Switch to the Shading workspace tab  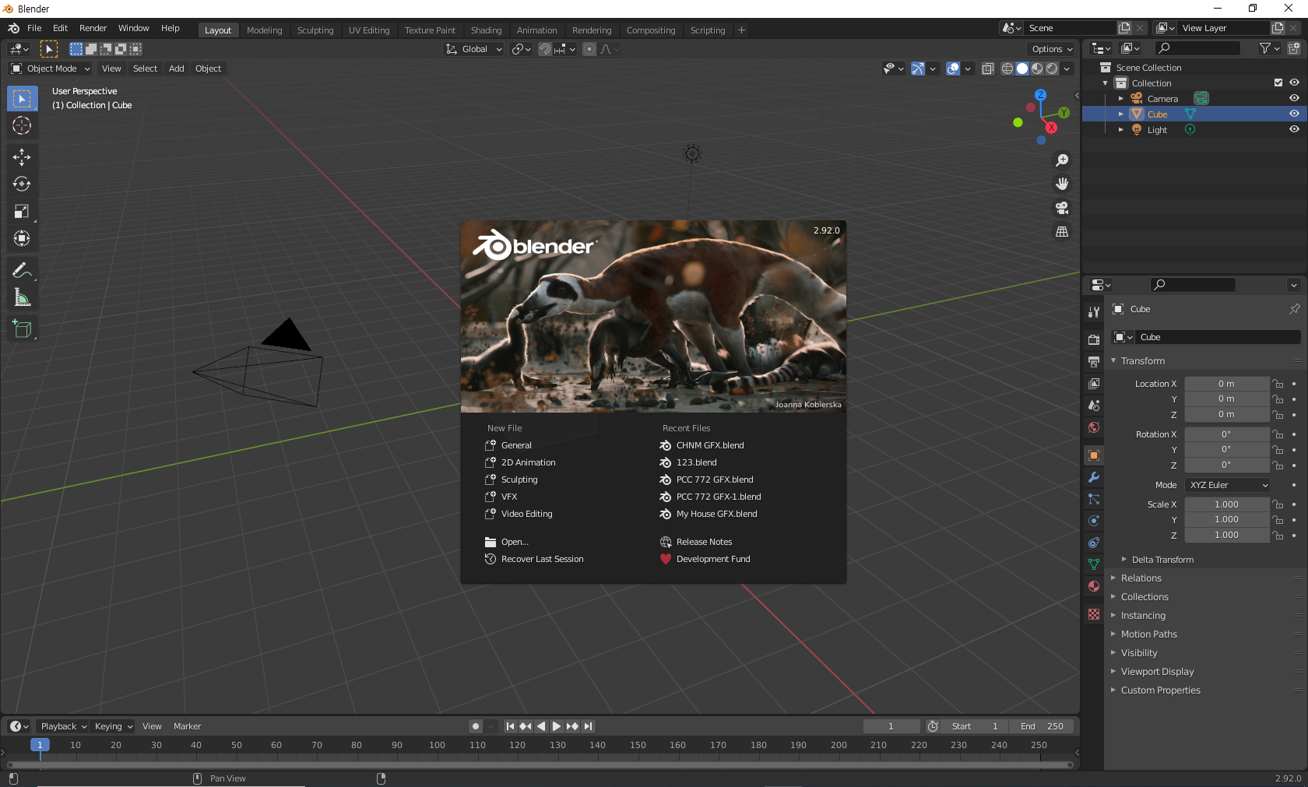point(486,30)
